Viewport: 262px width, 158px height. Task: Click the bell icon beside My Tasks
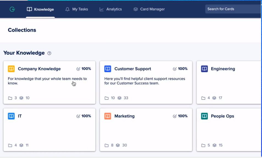(67, 9)
